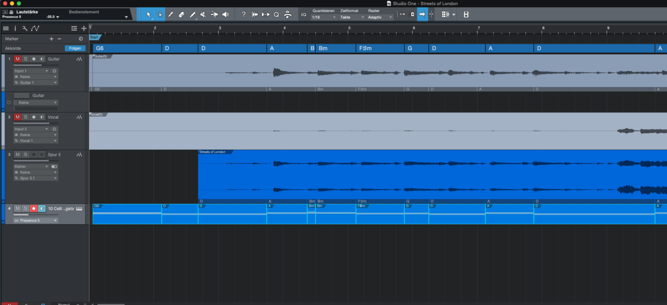
Task: Adjust the Spur 3 volume fader
Action: pyautogui.click(x=31, y=161)
